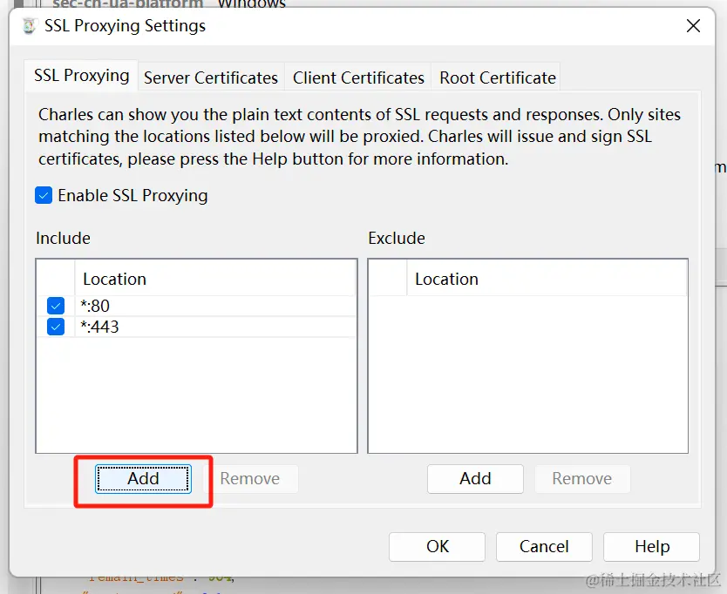Uncheck the *:443 include location

56,327
